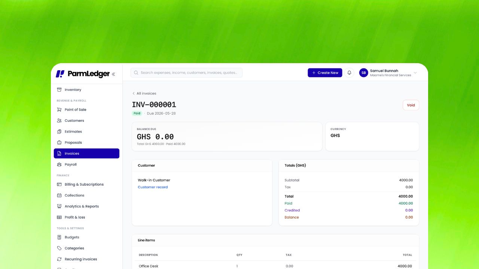This screenshot has height=269, width=479.
Task: Click the Office Desk line item description
Action: pos(149,266)
